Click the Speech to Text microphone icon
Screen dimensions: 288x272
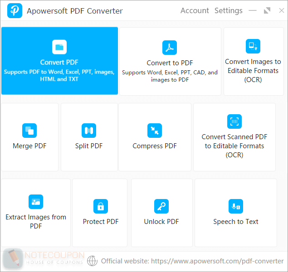pos(236,206)
